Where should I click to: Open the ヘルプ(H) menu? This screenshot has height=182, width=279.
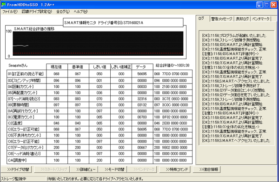(x=80, y=12)
